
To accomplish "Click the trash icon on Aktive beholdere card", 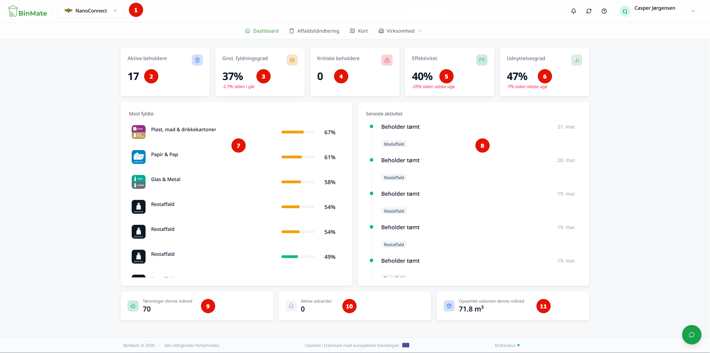I will (197, 60).
